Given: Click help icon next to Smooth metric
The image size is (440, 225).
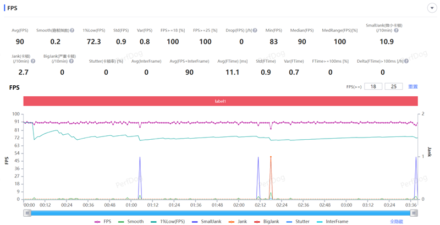Looking at the screenshot, I should point(72,30).
